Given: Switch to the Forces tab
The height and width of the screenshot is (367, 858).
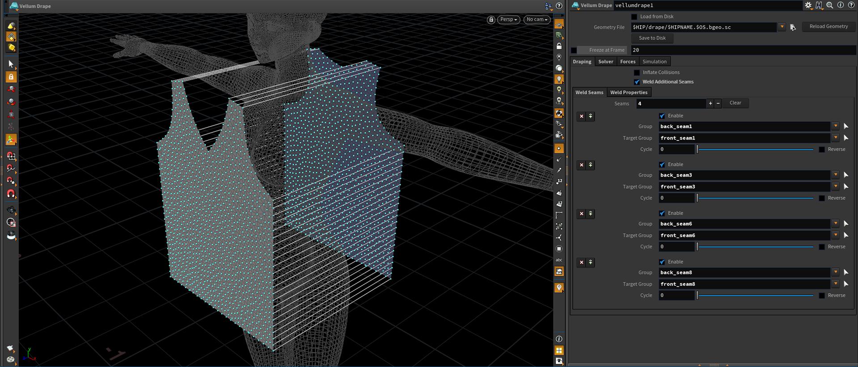Looking at the screenshot, I should pyautogui.click(x=628, y=62).
